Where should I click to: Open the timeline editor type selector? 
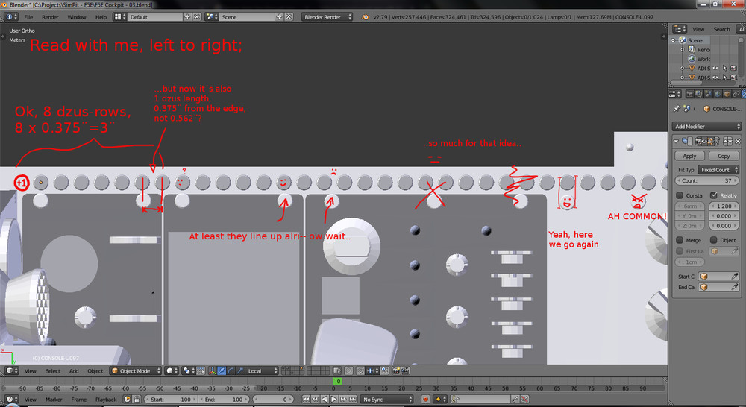pos(11,400)
